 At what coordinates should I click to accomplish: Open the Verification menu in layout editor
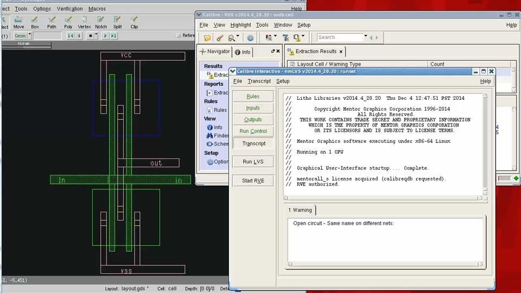tap(69, 9)
